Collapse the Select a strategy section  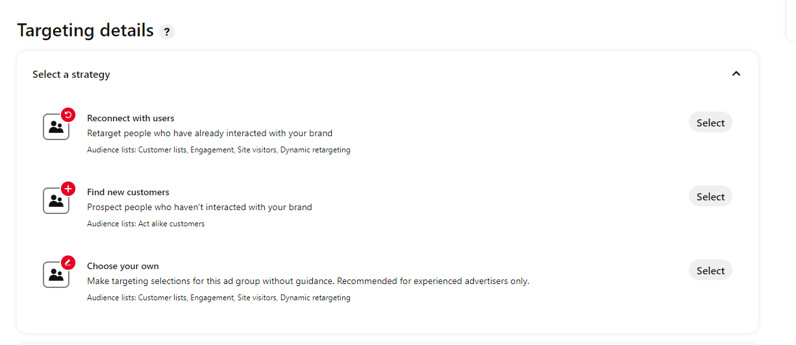[x=736, y=74]
